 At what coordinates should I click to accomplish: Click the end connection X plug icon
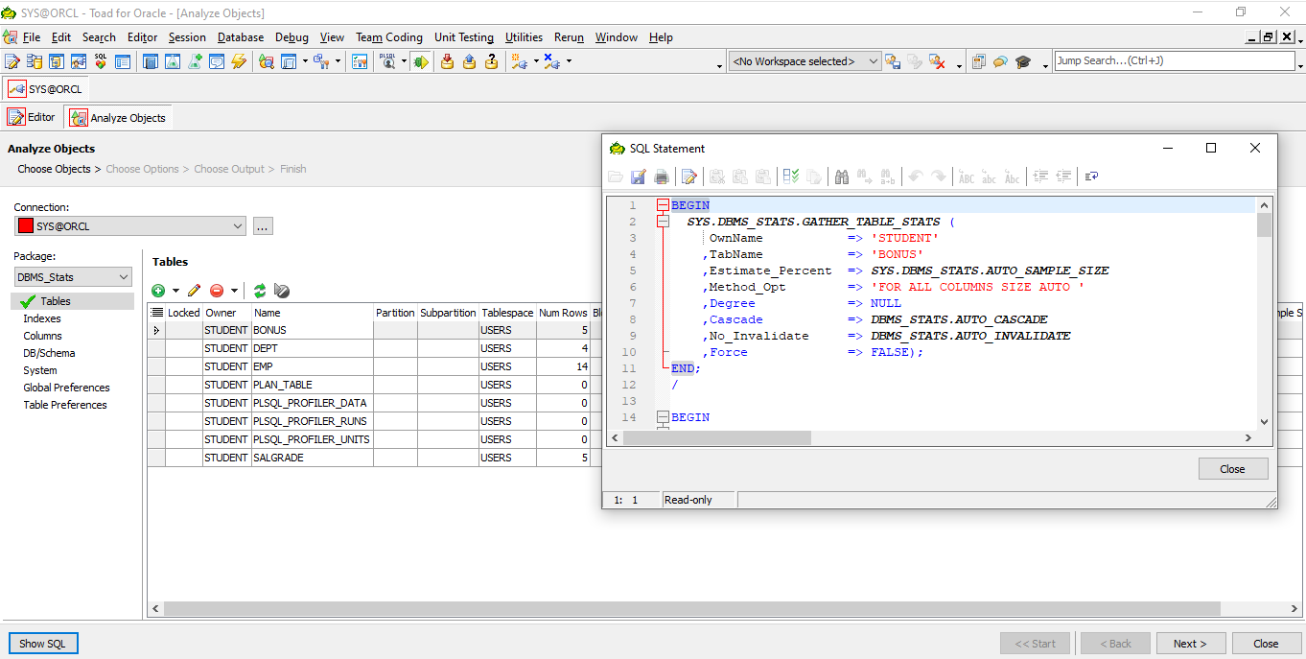[x=551, y=61]
